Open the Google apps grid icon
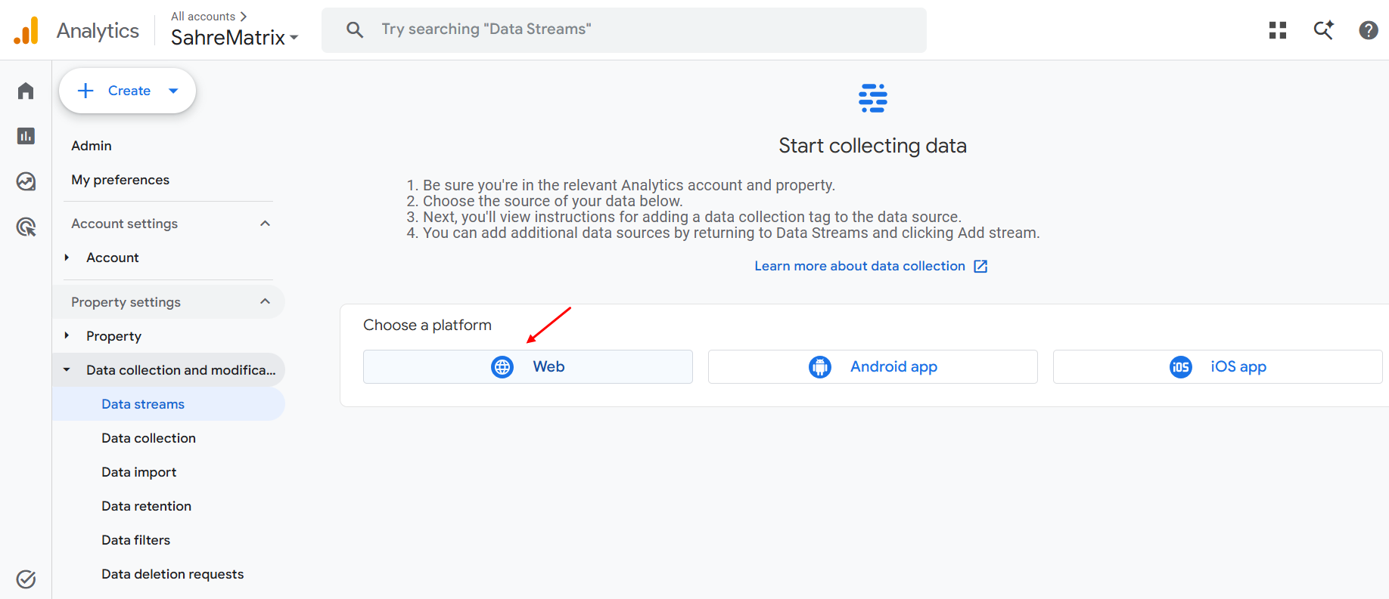This screenshot has width=1389, height=599. point(1278,30)
